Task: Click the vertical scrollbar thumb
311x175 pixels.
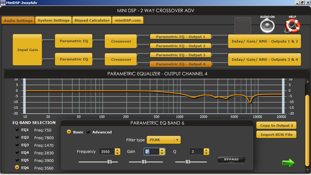Action: (307, 130)
